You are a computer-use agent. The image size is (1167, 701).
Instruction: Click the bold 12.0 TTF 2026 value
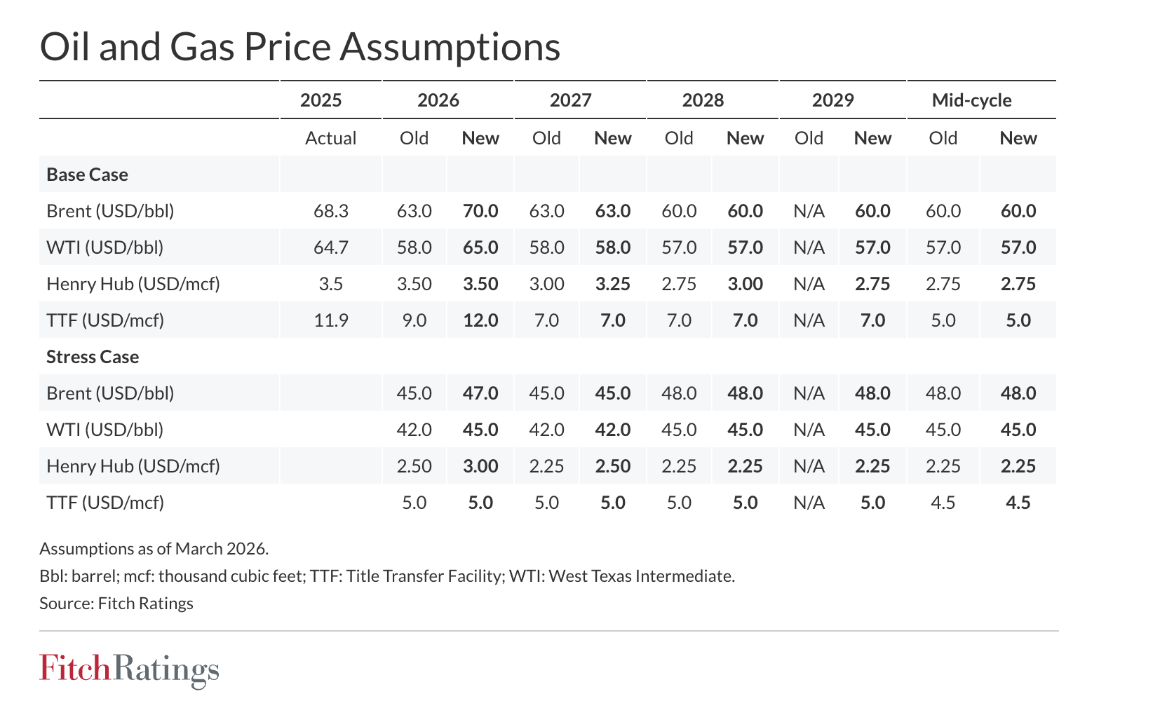[480, 320]
